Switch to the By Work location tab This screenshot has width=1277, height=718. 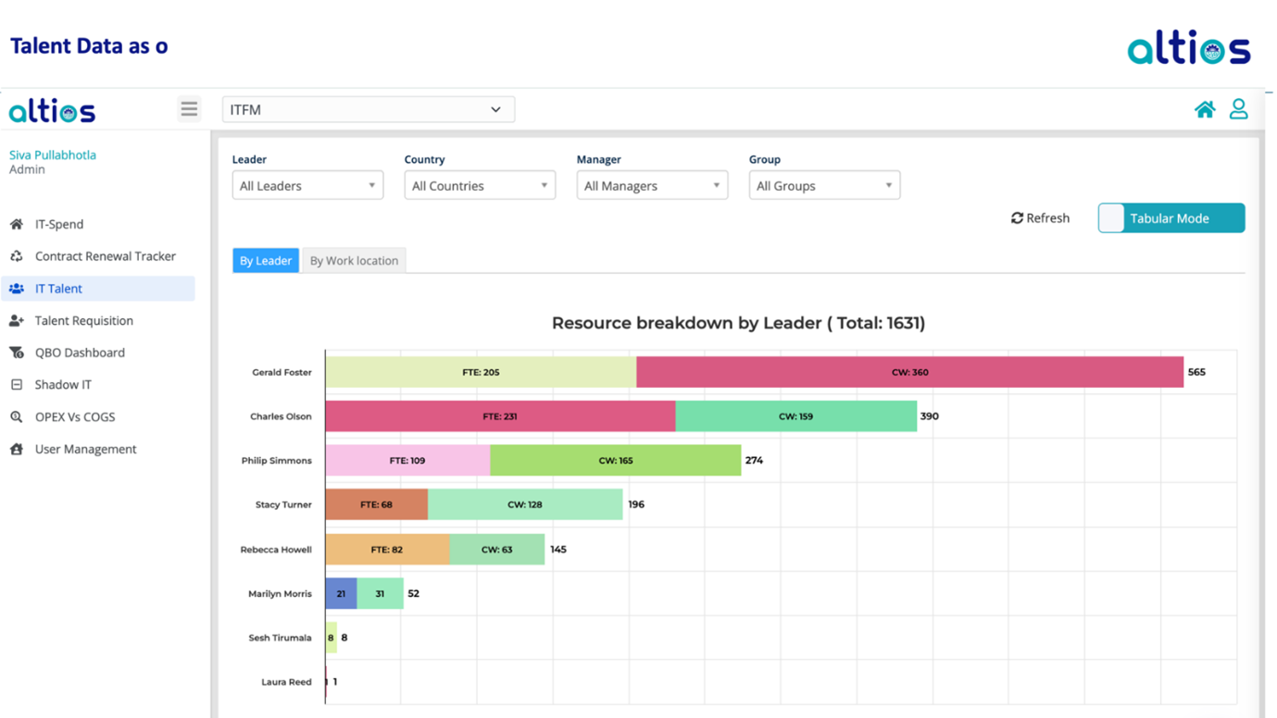(x=354, y=260)
